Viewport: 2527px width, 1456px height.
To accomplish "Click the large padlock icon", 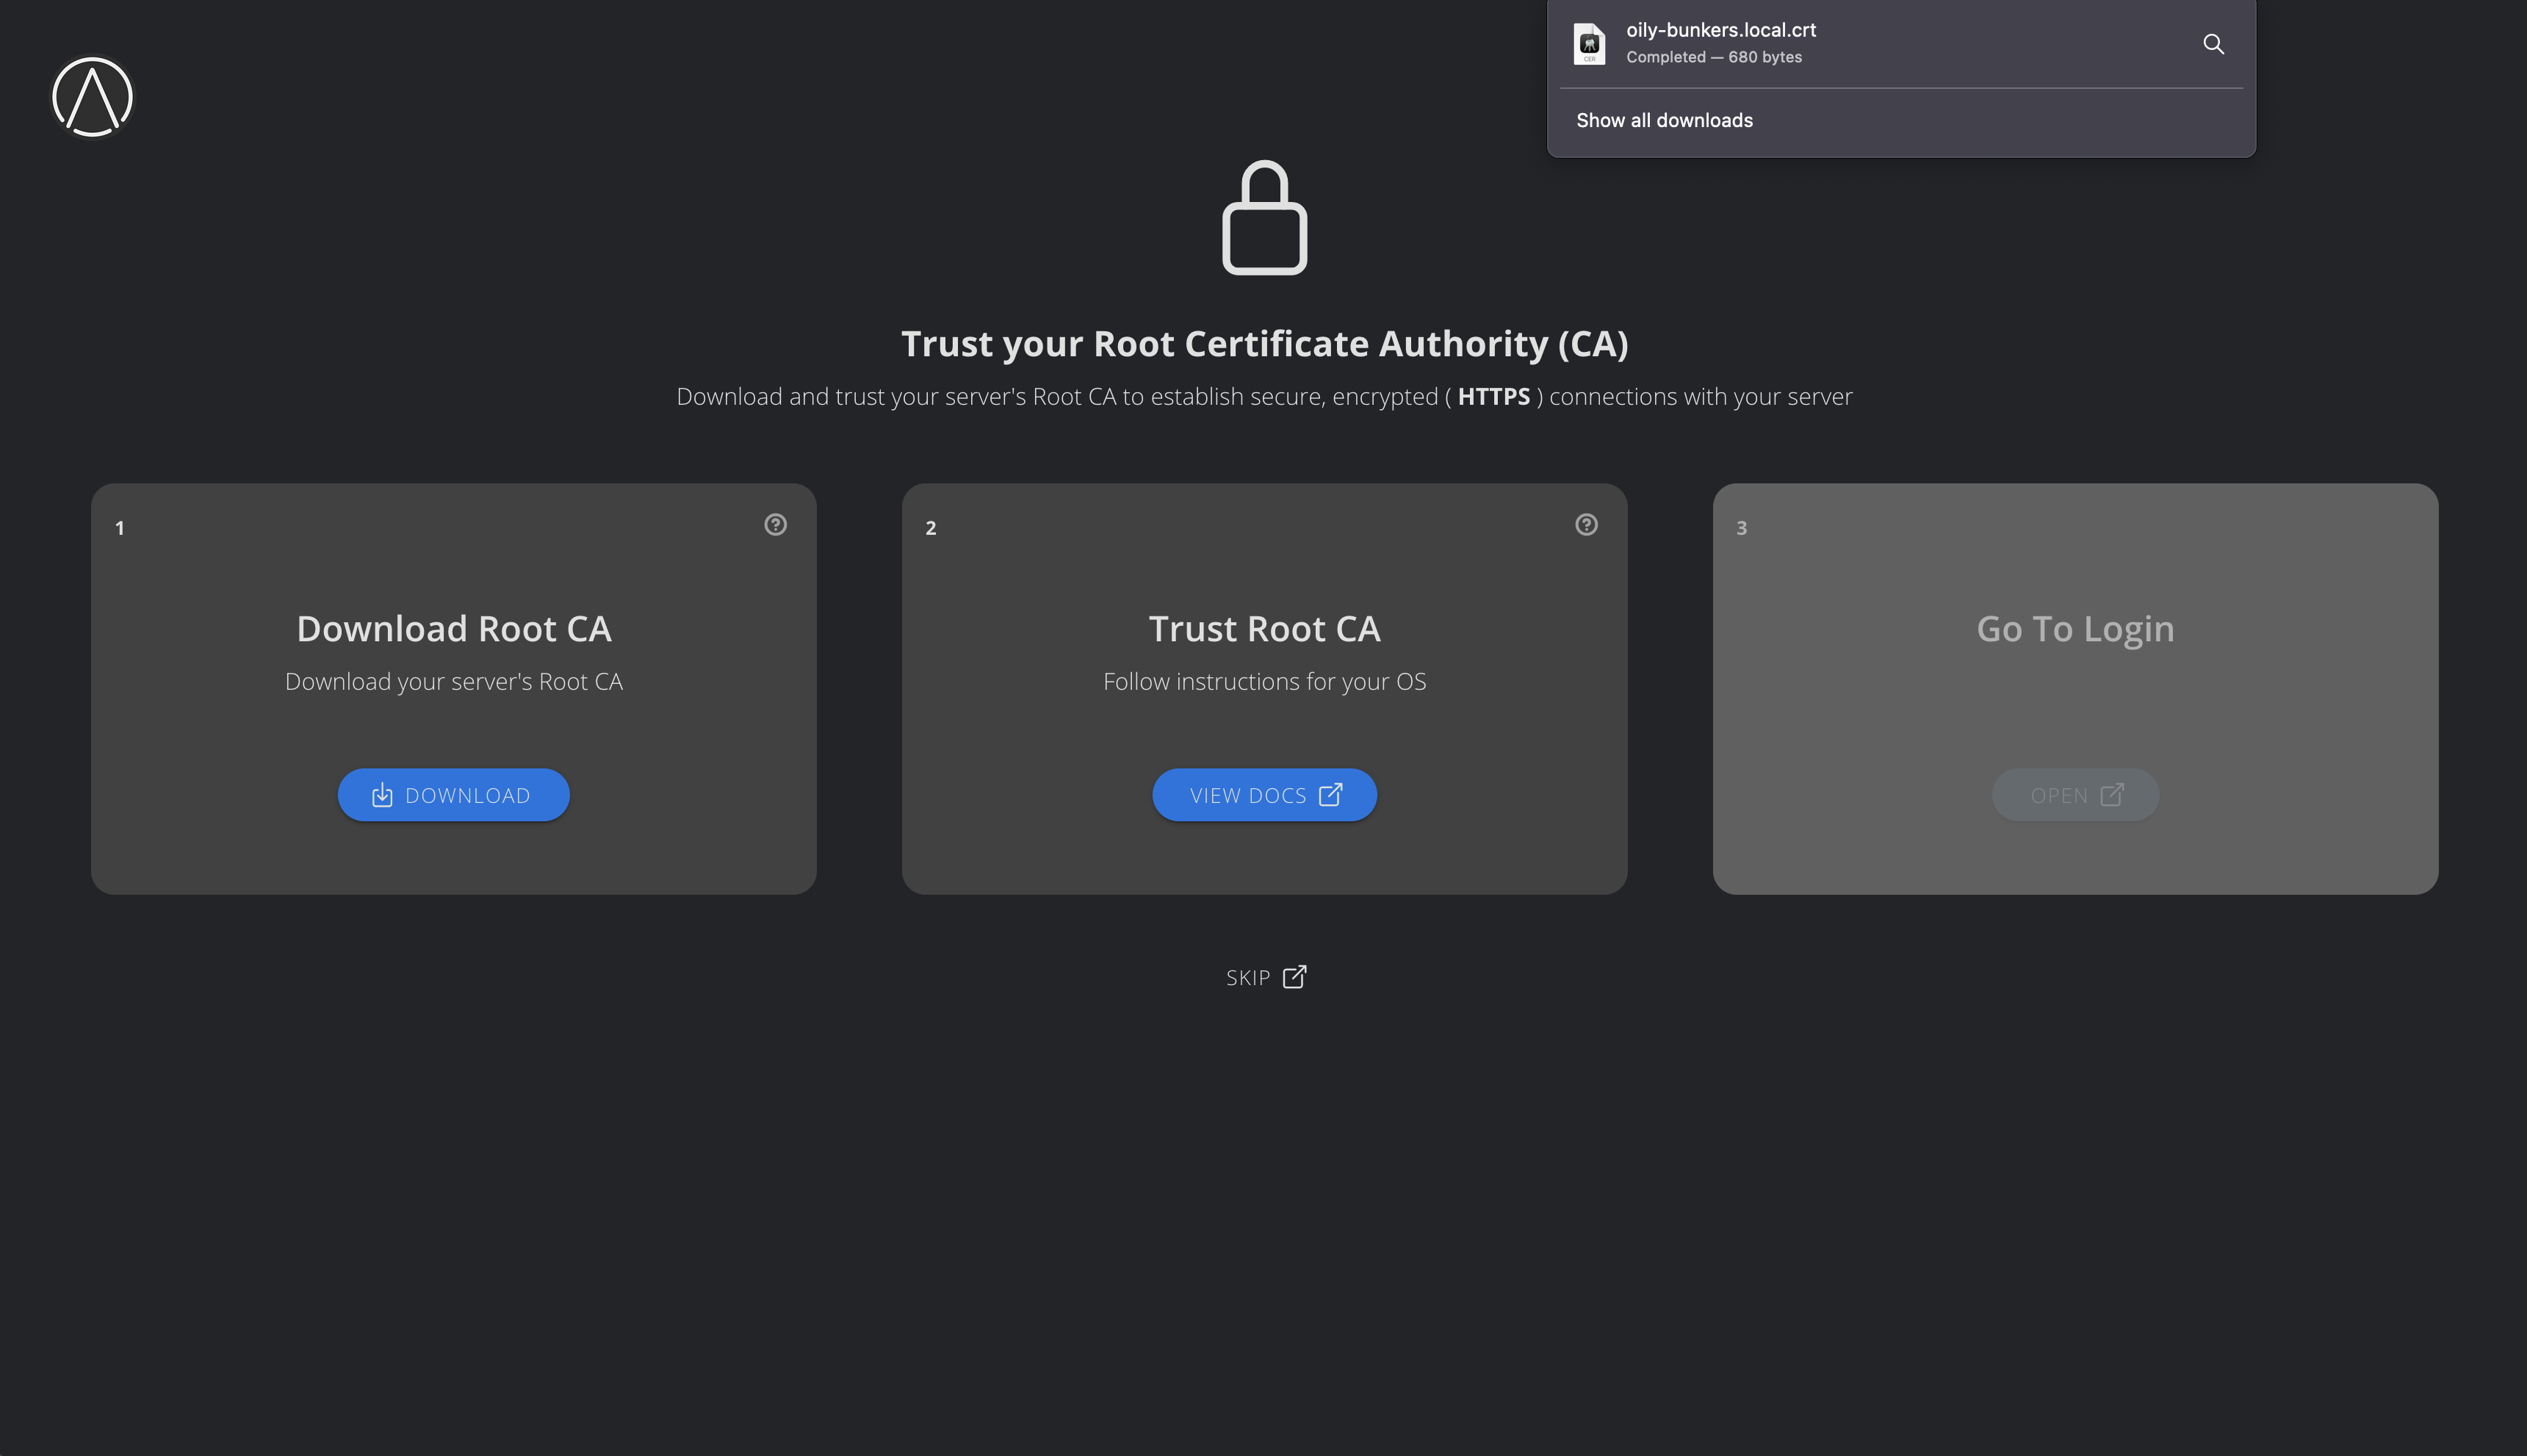I will [x=1264, y=218].
